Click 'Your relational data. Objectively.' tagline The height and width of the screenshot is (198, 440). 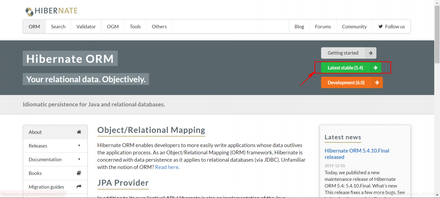[x=86, y=79]
